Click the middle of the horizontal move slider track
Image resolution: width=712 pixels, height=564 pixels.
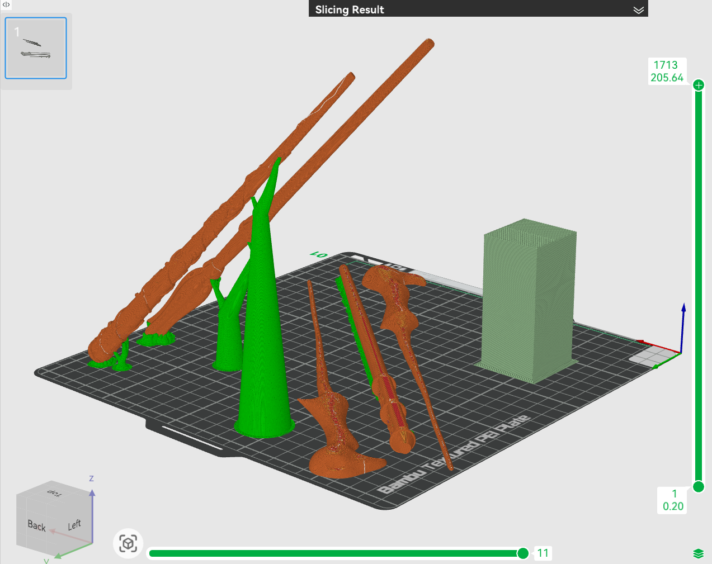(x=336, y=553)
